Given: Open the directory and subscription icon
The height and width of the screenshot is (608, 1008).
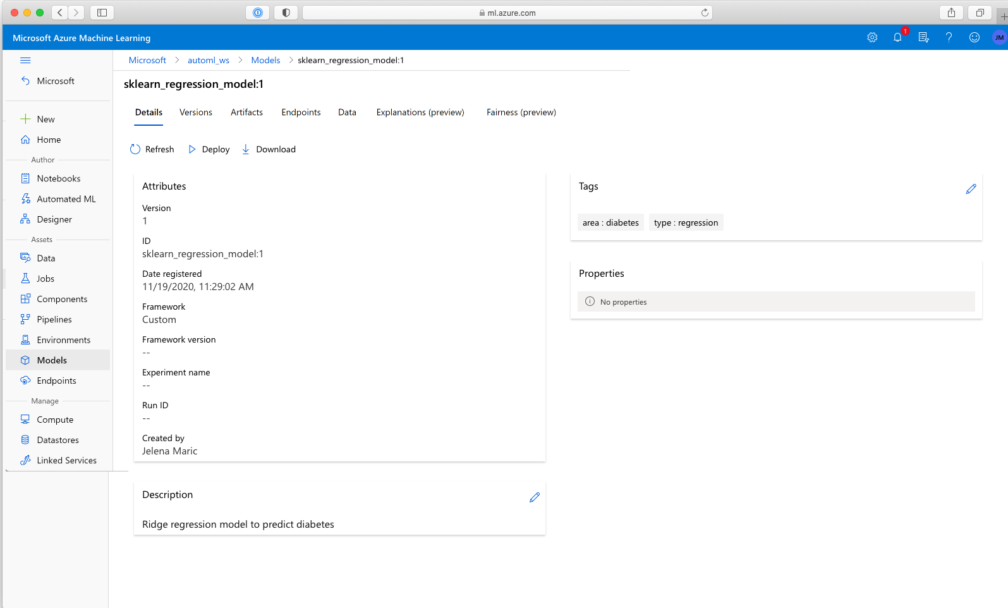Looking at the screenshot, I should click(923, 37).
